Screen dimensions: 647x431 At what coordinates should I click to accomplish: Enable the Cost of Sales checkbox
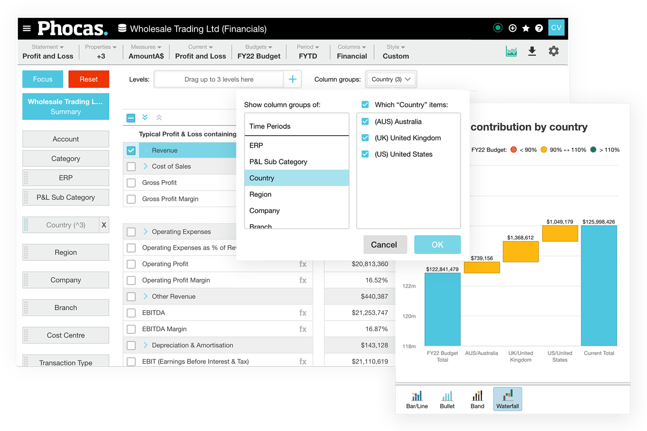point(131,166)
